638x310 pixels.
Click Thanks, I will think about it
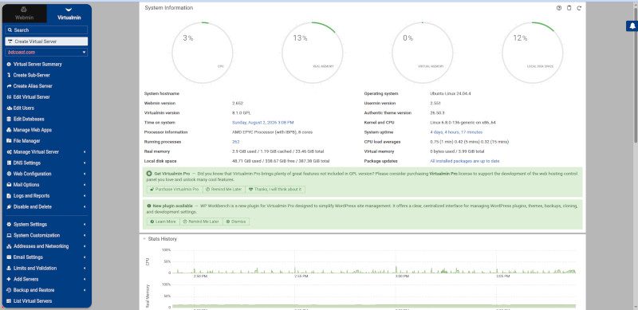pyautogui.click(x=274, y=190)
